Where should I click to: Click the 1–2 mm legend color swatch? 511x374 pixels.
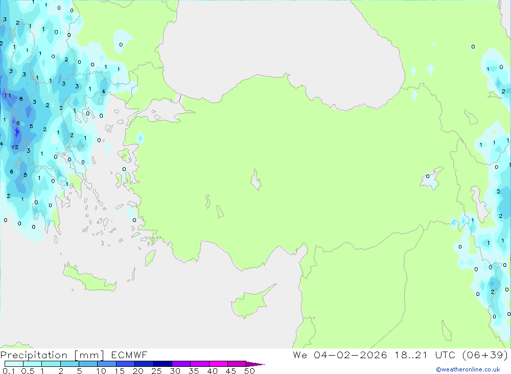pyautogui.click(x=51, y=364)
